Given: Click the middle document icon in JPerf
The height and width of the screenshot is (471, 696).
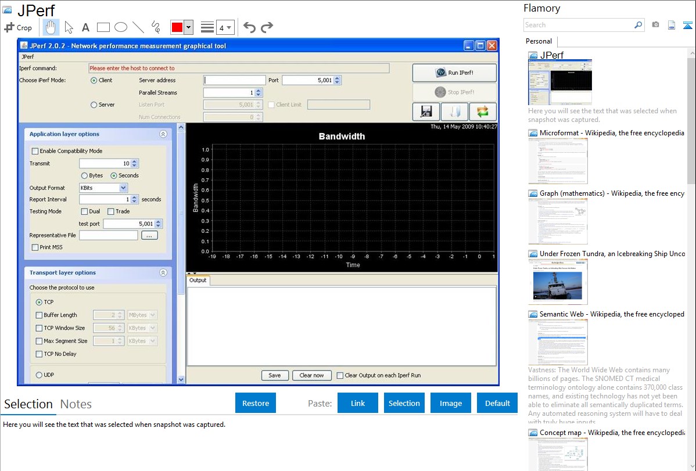Looking at the screenshot, I should tap(454, 112).
